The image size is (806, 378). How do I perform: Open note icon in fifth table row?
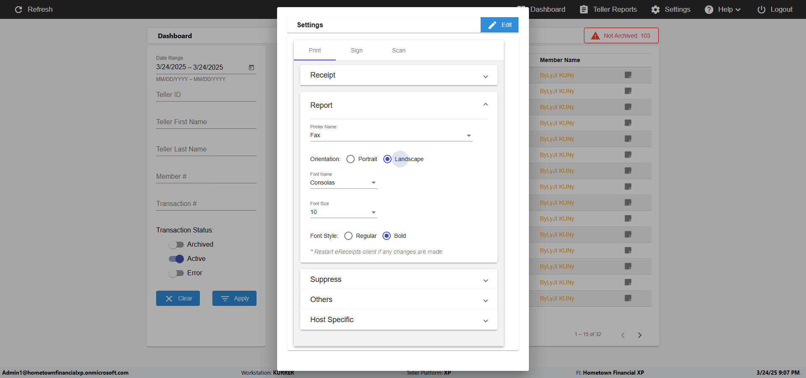[628, 139]
